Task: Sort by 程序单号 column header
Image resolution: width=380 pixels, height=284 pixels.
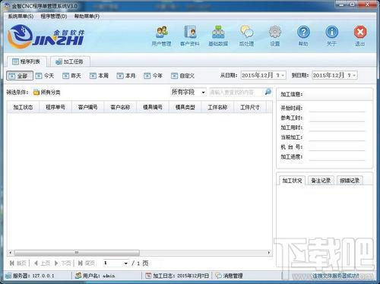Action: point(55,107)
